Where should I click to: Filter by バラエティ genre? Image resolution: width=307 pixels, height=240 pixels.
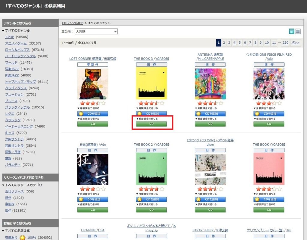(x=13, y=165)
